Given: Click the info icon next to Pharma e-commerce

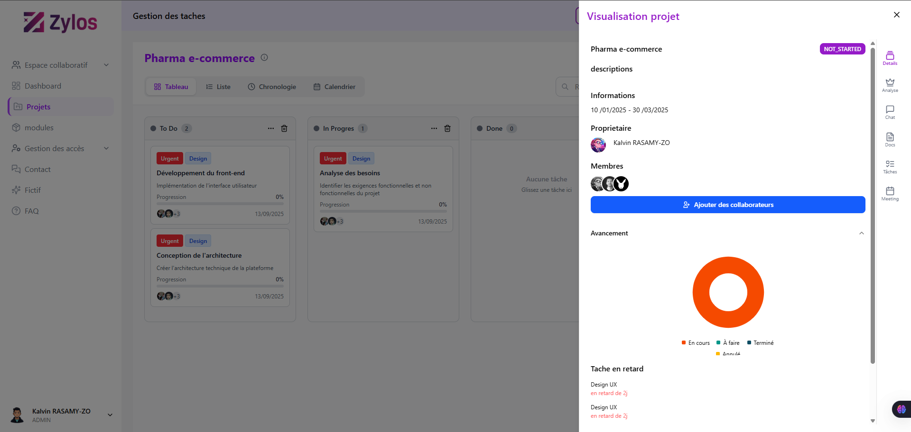Looking at the screenshot, I should (264, 57).
